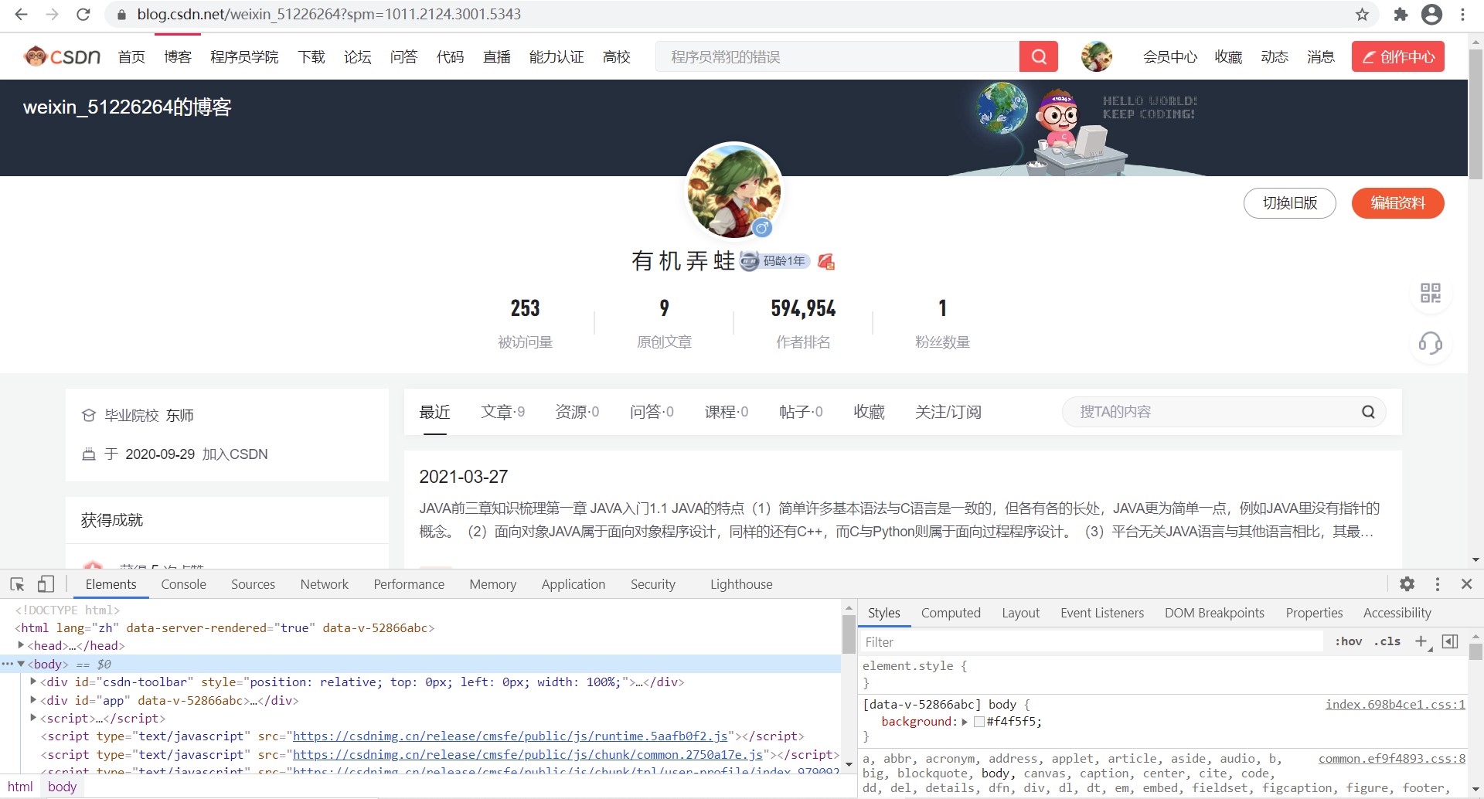Click the red search magnifier button
The image size is (1484, 799).
pos(1039,56)
